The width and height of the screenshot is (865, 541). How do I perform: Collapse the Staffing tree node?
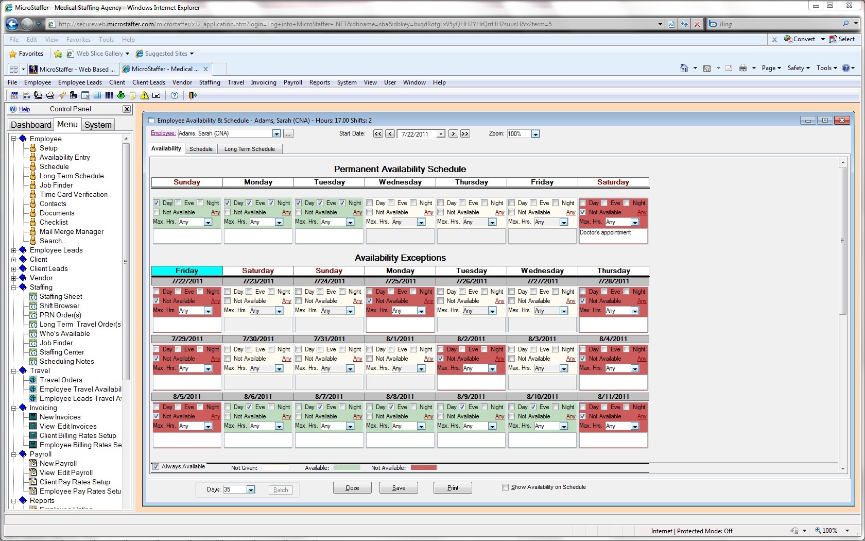tap(14, 288)
